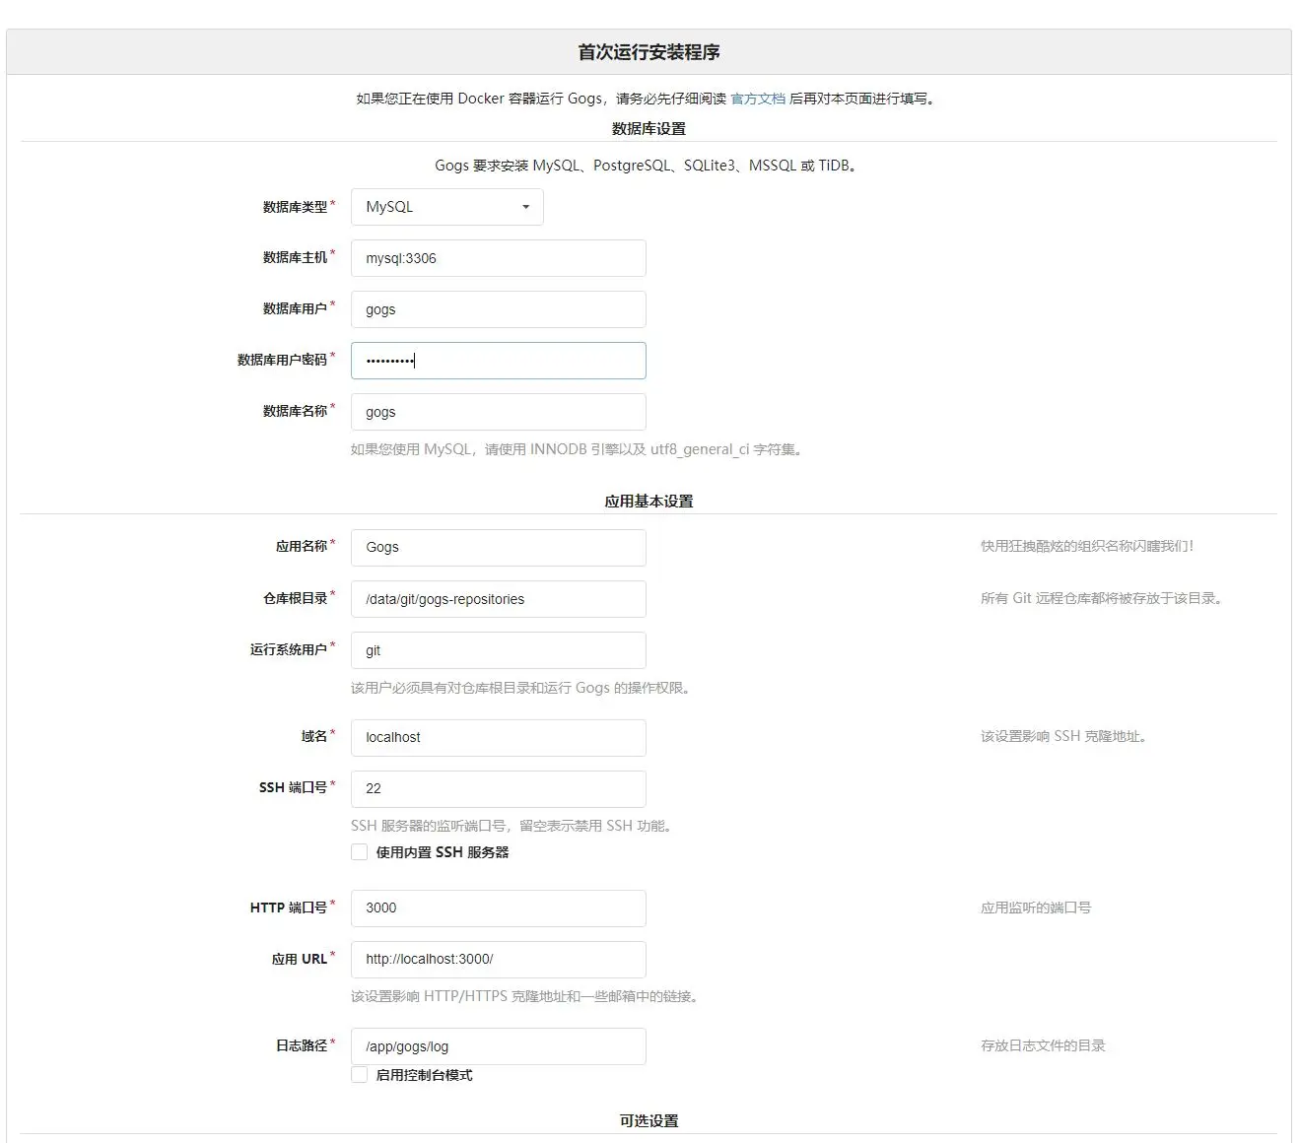Click the 应用基本设置 section heading
1298x1143 pixels.
pos(649,502)
